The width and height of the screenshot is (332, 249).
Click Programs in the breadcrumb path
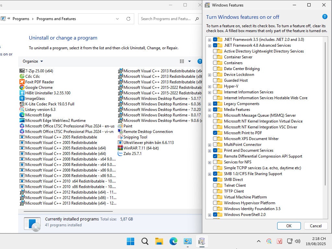[x=21, y=18]
